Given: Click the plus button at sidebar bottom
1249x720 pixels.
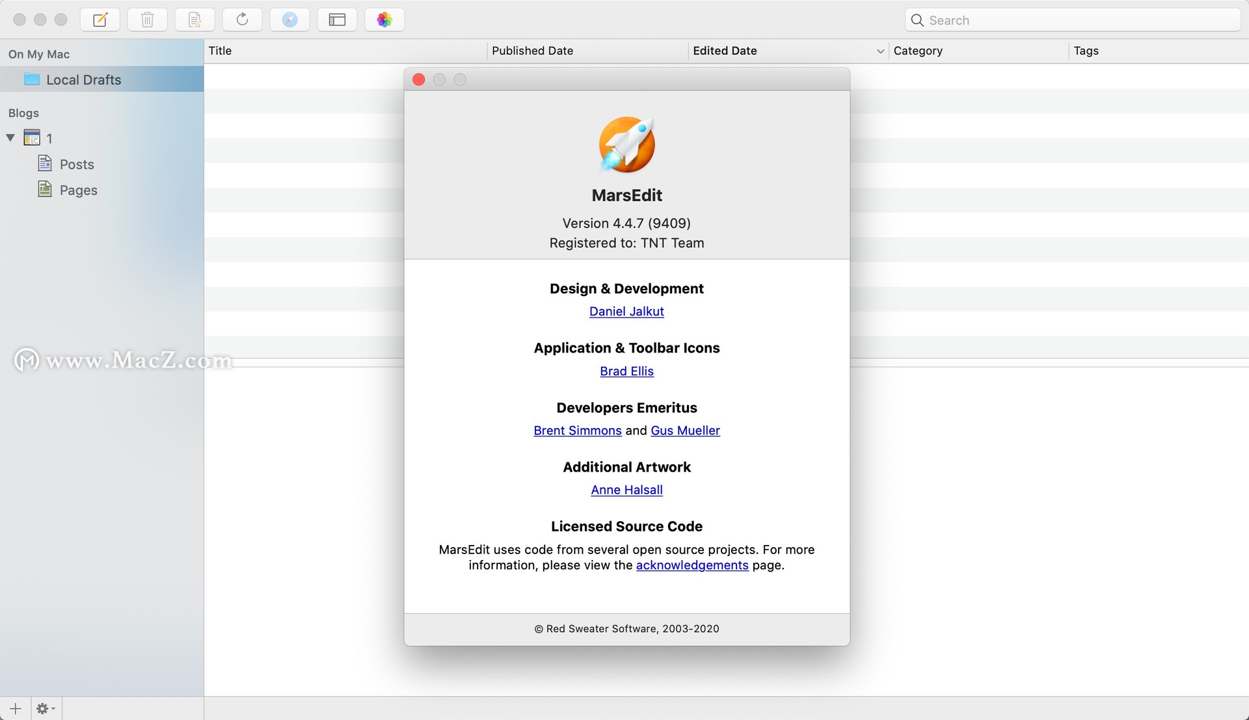Looking at the screenshot, I should (16, 708).
